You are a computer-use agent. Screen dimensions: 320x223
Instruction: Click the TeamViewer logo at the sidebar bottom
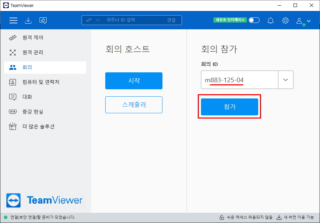45,200
